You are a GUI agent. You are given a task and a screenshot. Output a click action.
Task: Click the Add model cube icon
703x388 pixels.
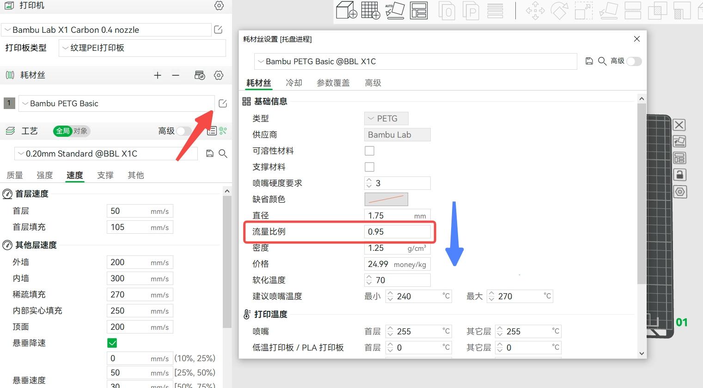pyautogui.click(x=346, y=10)
